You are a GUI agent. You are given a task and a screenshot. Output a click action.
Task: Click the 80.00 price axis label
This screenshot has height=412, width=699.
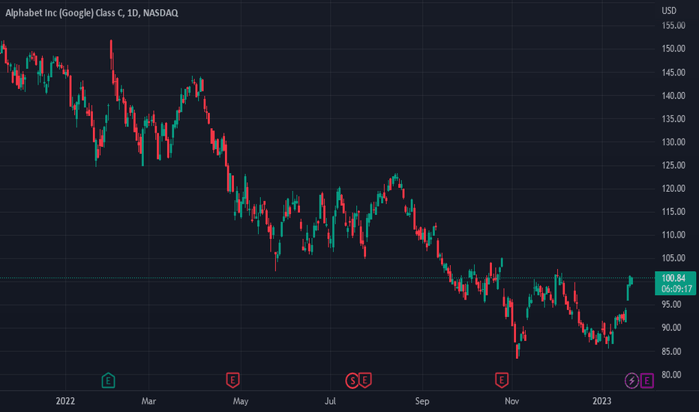671,375
